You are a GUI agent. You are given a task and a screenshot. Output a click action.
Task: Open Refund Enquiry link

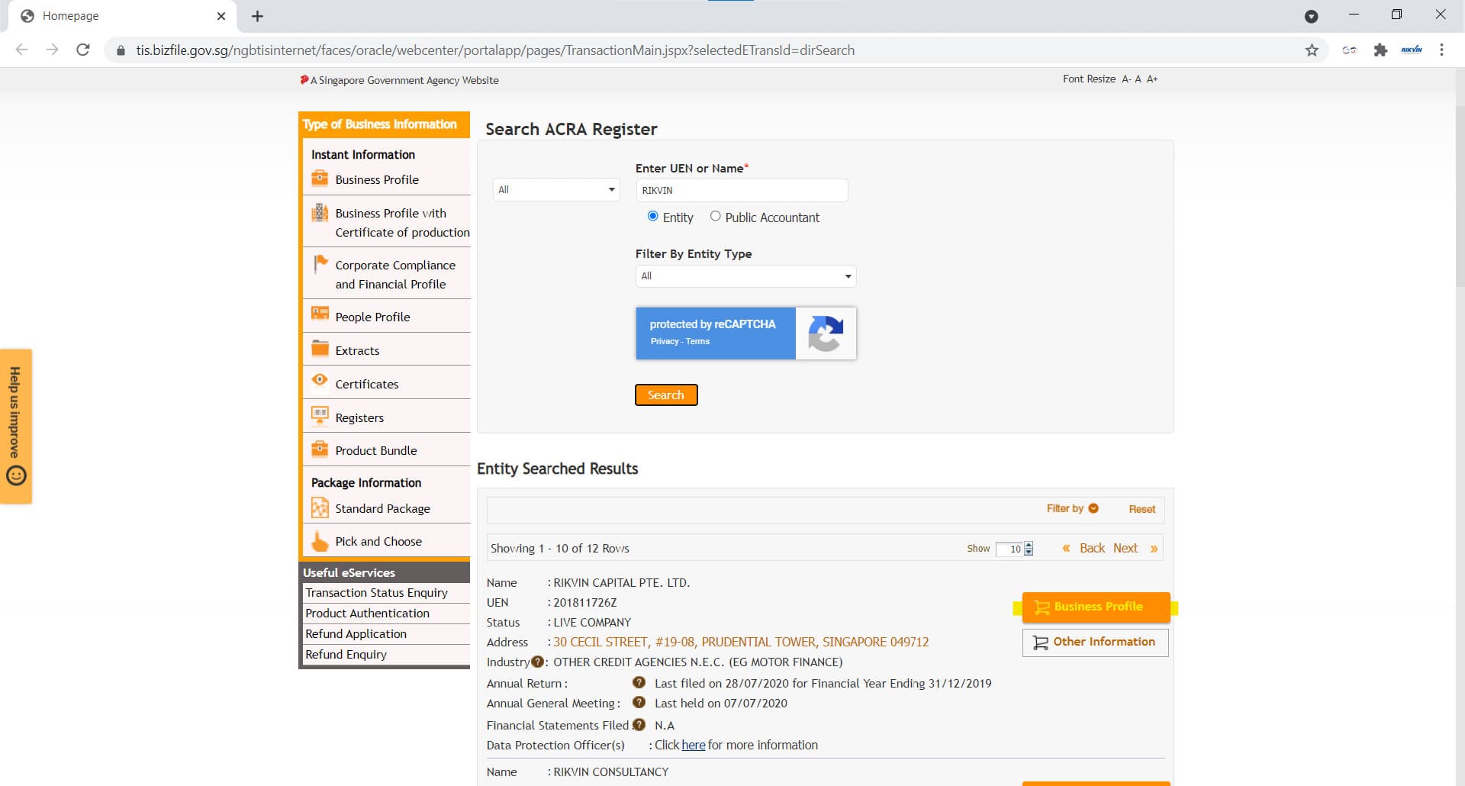coord(346,654)
